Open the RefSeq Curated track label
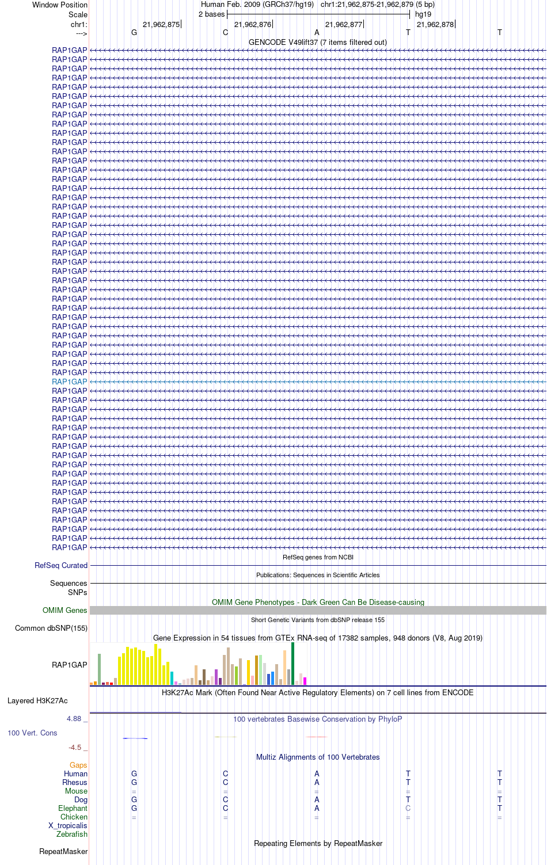Screen dimensions: 547x865 click(61, 565)
